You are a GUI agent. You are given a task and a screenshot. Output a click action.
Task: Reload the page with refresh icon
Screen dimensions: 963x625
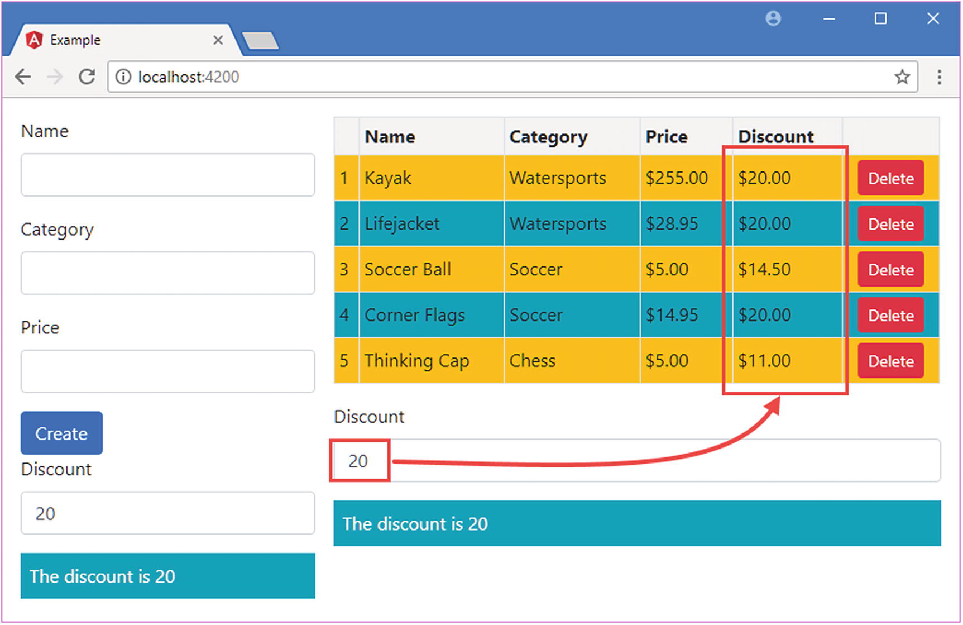point(87,77)
